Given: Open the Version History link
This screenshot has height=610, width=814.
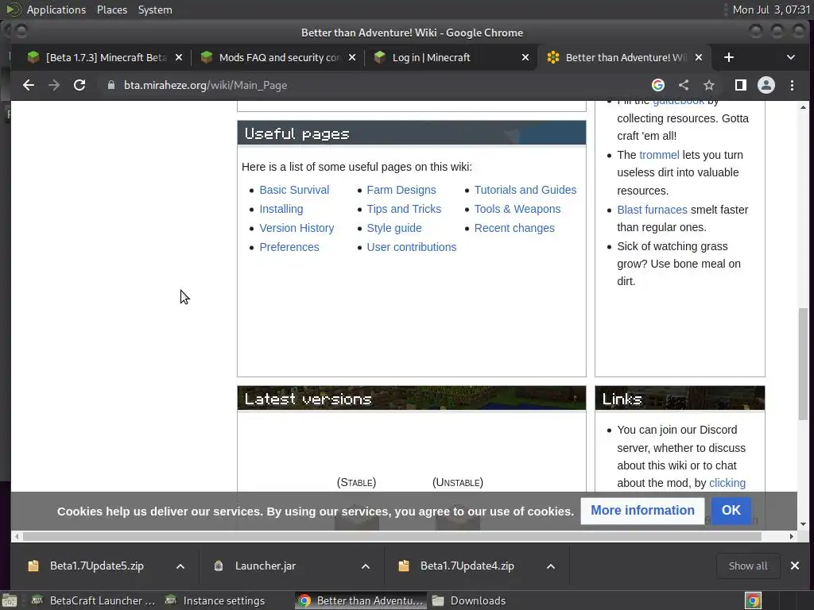Looking at the screenshot, I should click(x=297, y=228).
